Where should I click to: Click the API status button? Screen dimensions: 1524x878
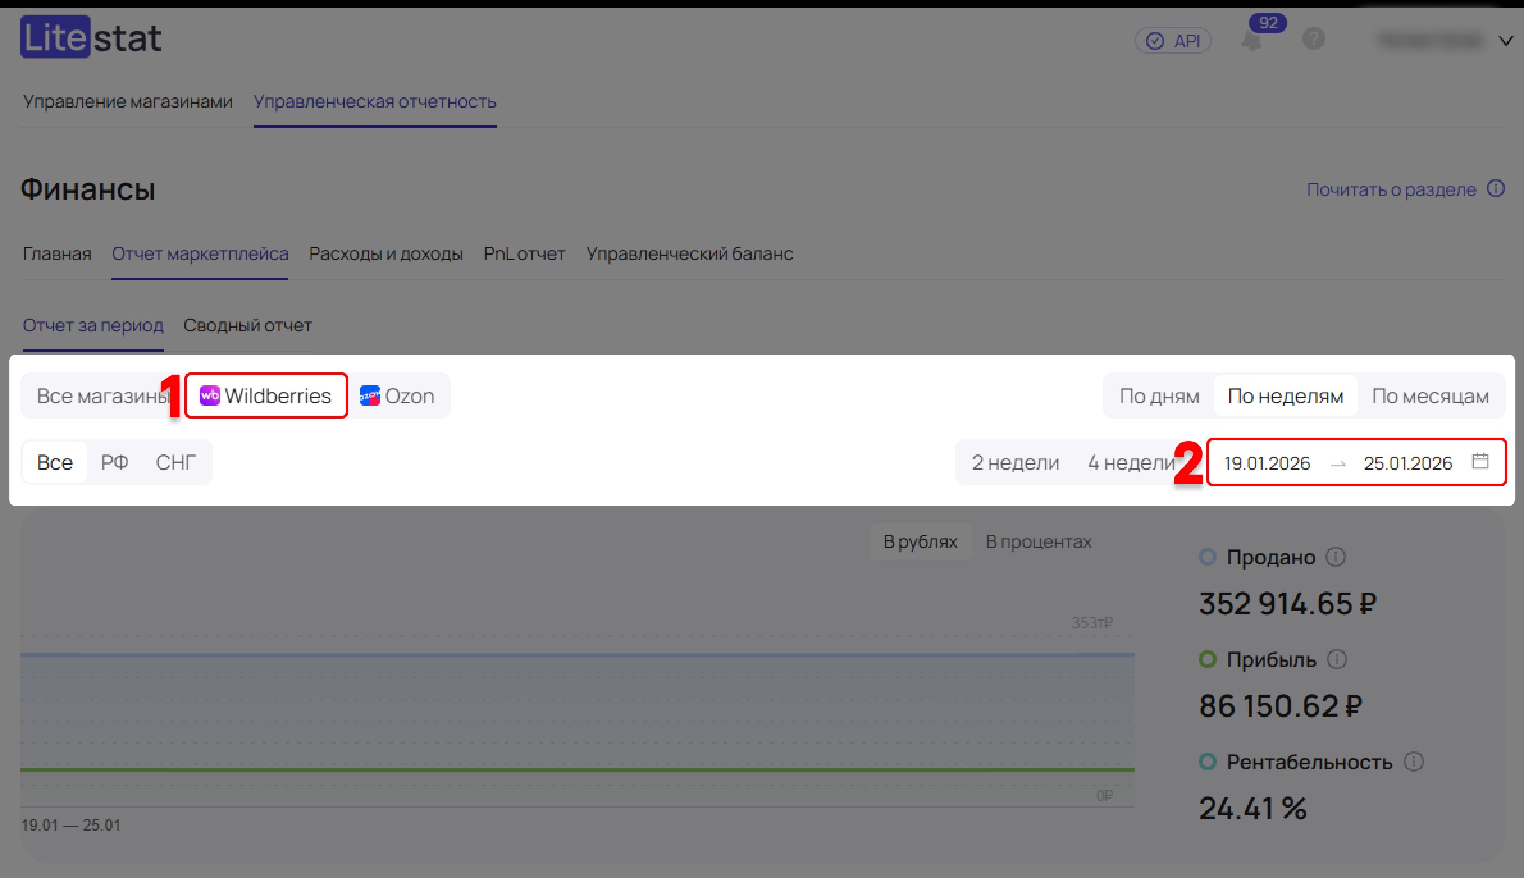pos(1173,41)
